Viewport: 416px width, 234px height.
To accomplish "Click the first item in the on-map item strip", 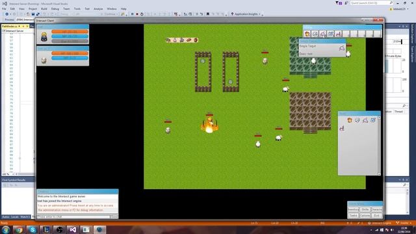I will coord(168,40).
